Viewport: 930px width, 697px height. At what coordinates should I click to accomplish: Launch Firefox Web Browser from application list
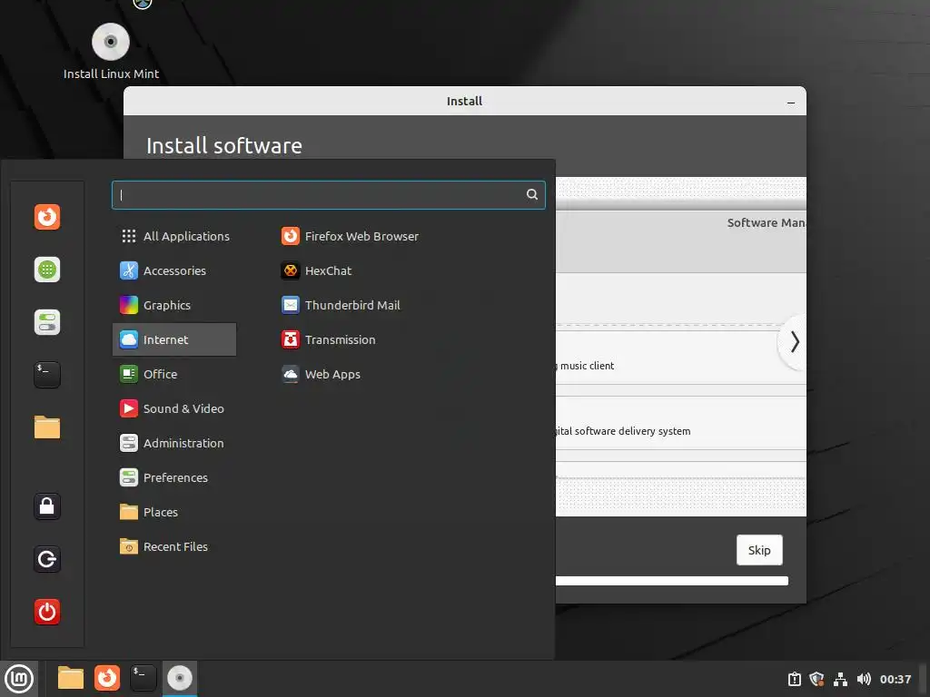tap(350, 236)
